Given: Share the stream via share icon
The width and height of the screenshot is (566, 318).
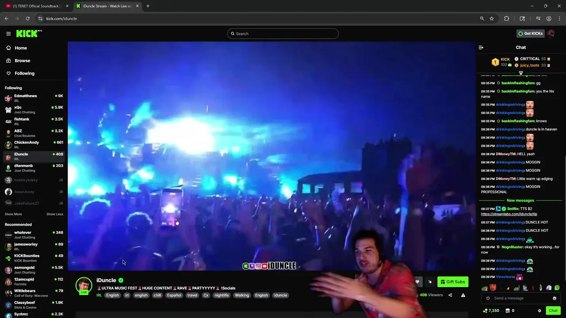Looking at the screenshot, I should pyautogui.click(x=450, y=295).
